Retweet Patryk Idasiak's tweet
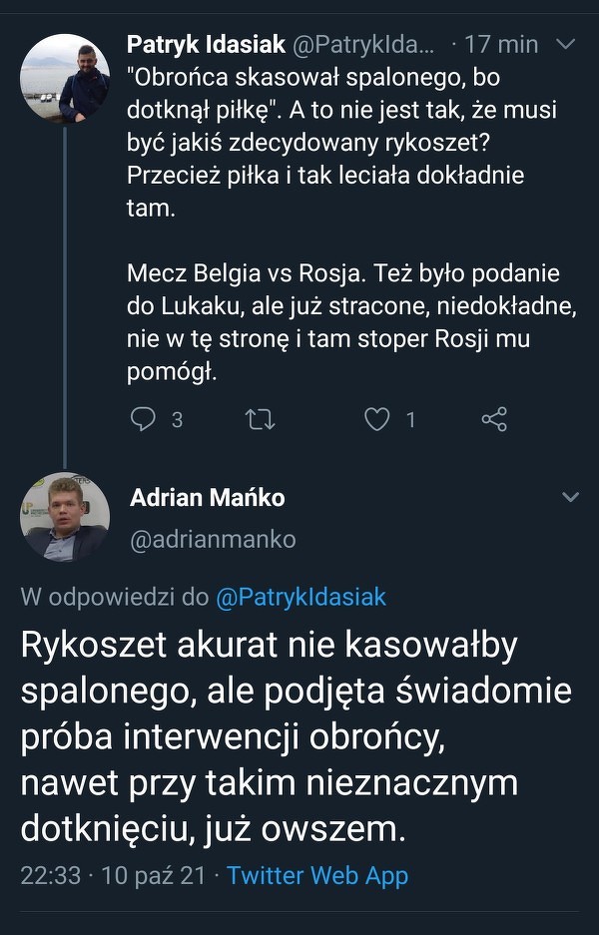599x935 pixels. pos(260,419)
